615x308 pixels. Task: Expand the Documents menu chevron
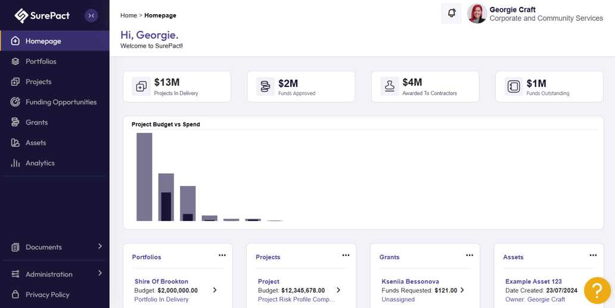click(x=100, y=246)
